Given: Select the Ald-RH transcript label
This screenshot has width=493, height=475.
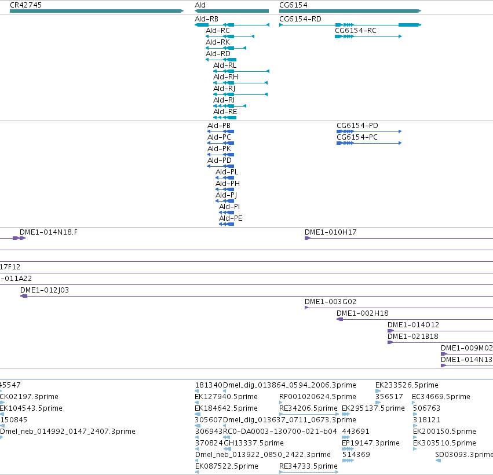Looking at the screenshot, I should pos(225,78).
